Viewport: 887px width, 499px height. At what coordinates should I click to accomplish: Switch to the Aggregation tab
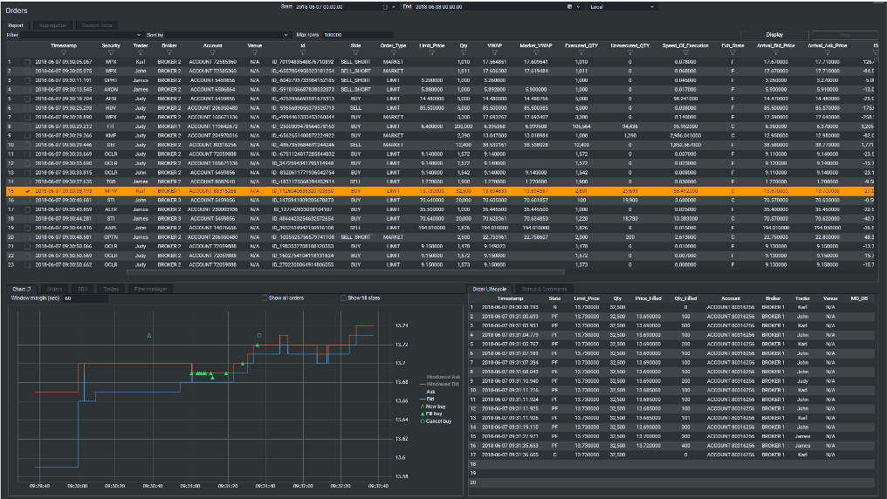pos(52,25)
